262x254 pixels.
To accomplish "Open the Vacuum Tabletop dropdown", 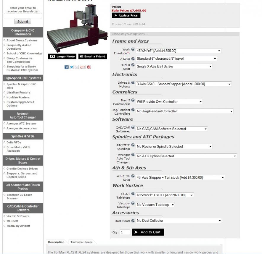I will [x=155, y=205].
